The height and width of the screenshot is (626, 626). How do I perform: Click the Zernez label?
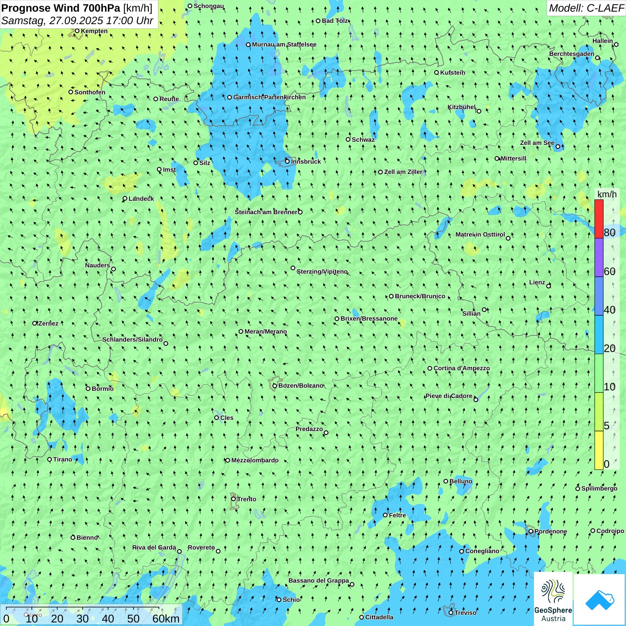point(48,323)
